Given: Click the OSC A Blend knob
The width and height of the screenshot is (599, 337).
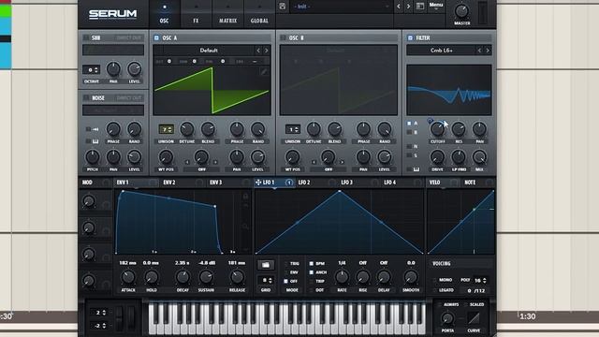Looking at the screenshot, I should click(208, 129).
